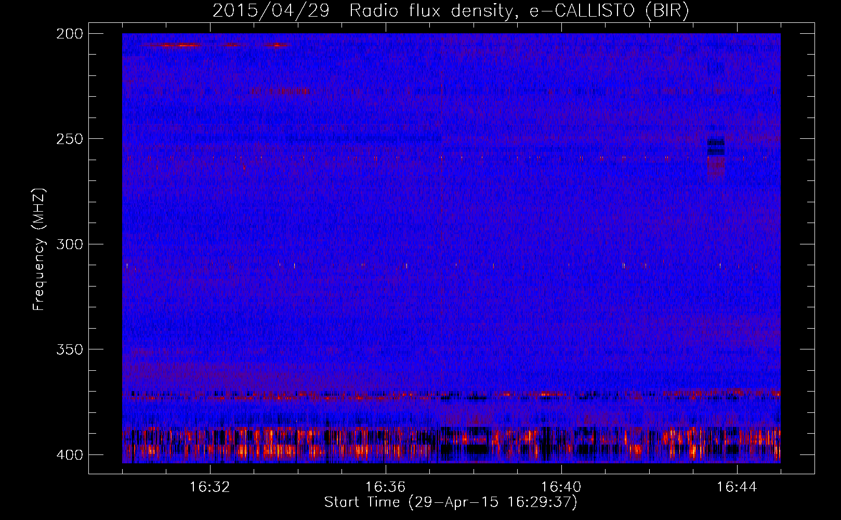Click the '300' frequency tick label
Screen dimensions: 841x520
69,244
